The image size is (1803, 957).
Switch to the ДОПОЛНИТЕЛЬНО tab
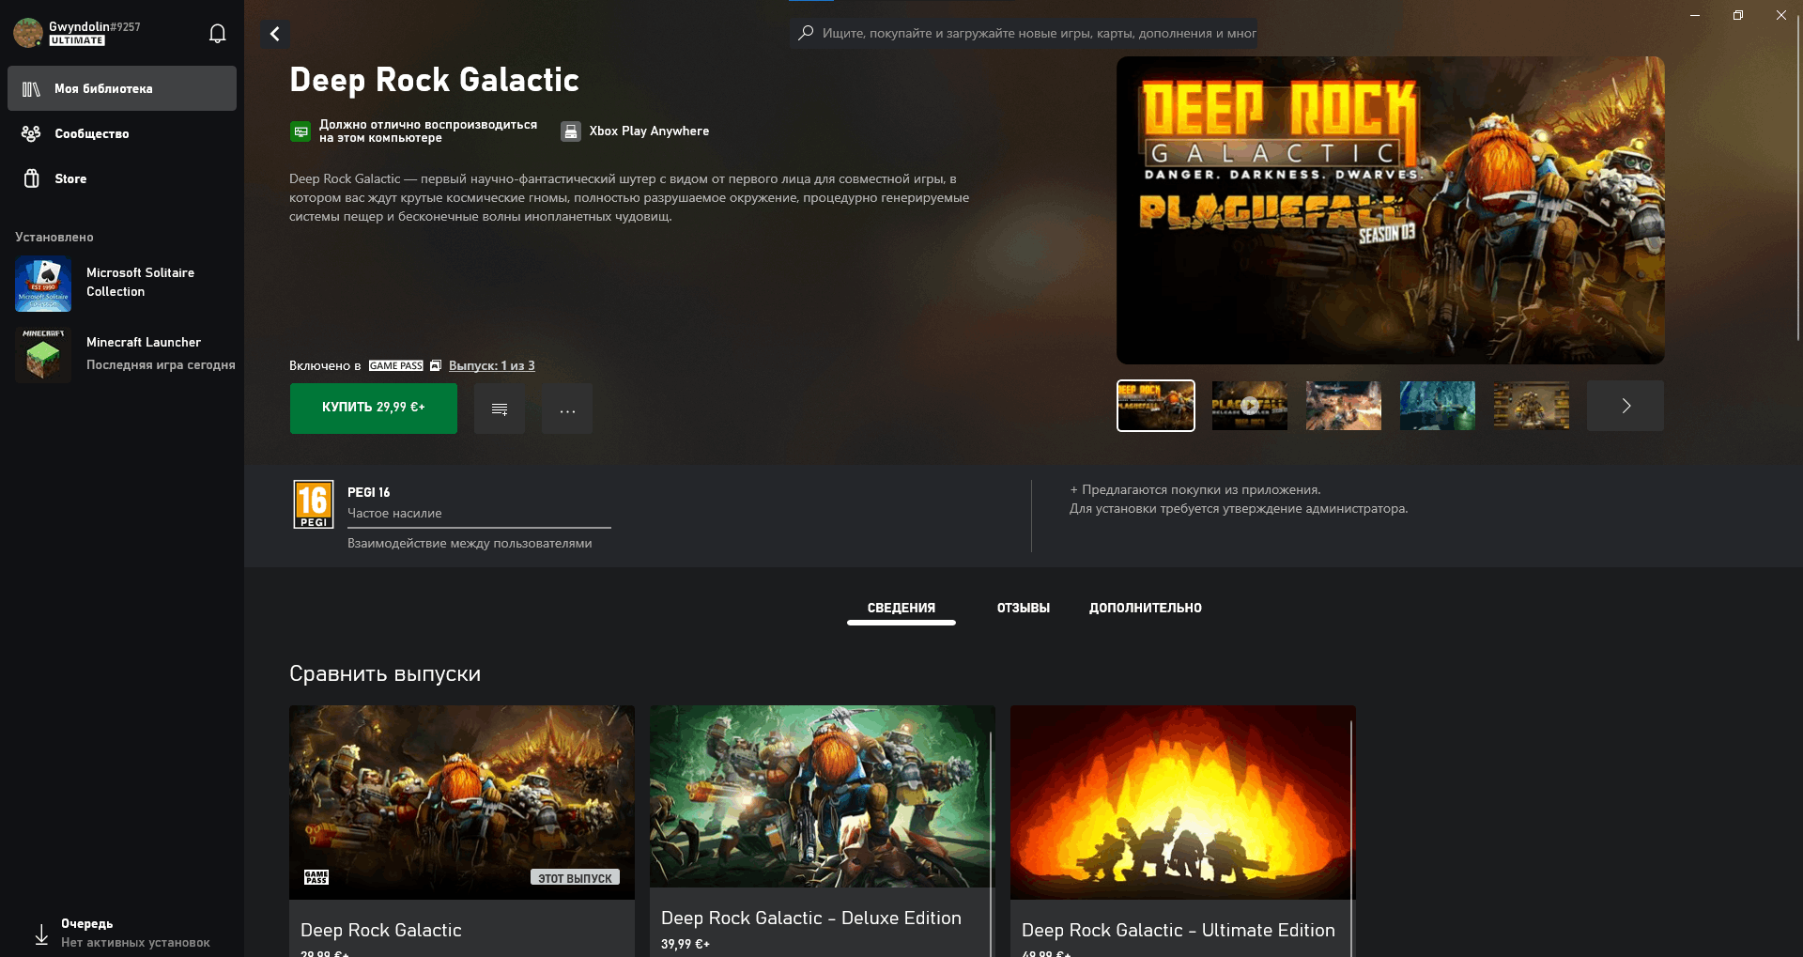1146,608
